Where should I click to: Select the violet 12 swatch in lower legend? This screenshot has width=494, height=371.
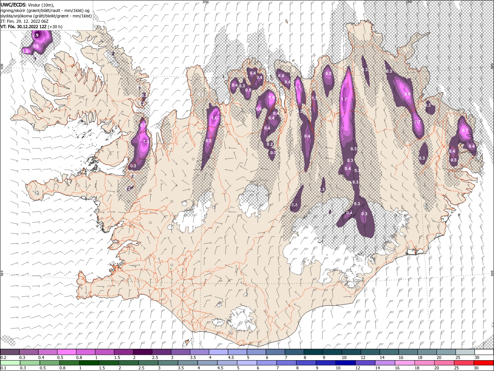point(365,363)
